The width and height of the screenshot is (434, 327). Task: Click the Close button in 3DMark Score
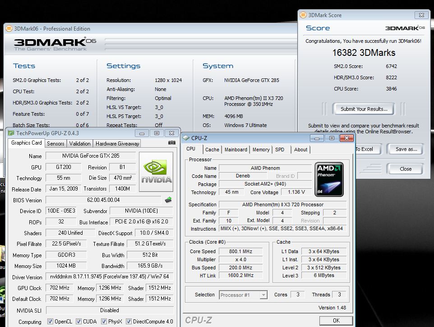point(406,168)
